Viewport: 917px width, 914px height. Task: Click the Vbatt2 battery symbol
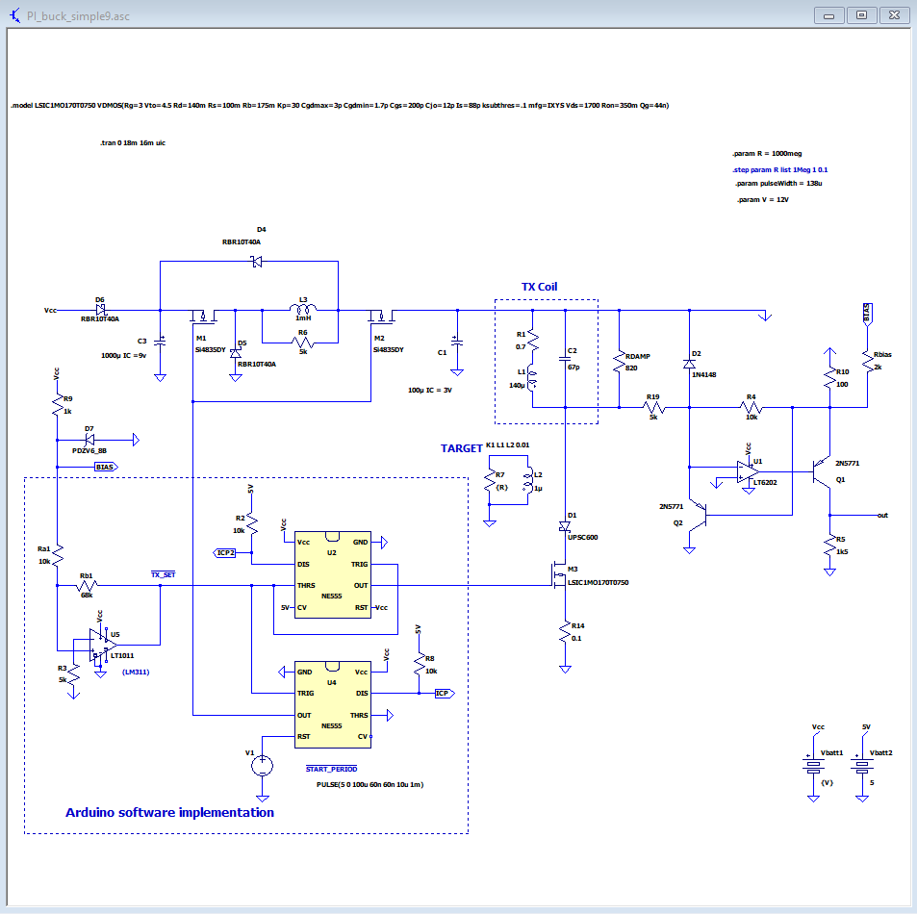click(862, 766)
